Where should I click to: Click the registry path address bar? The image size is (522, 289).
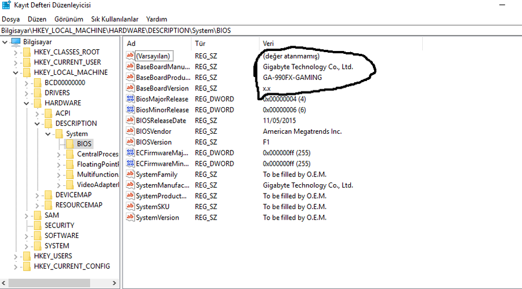coord(261,31)
